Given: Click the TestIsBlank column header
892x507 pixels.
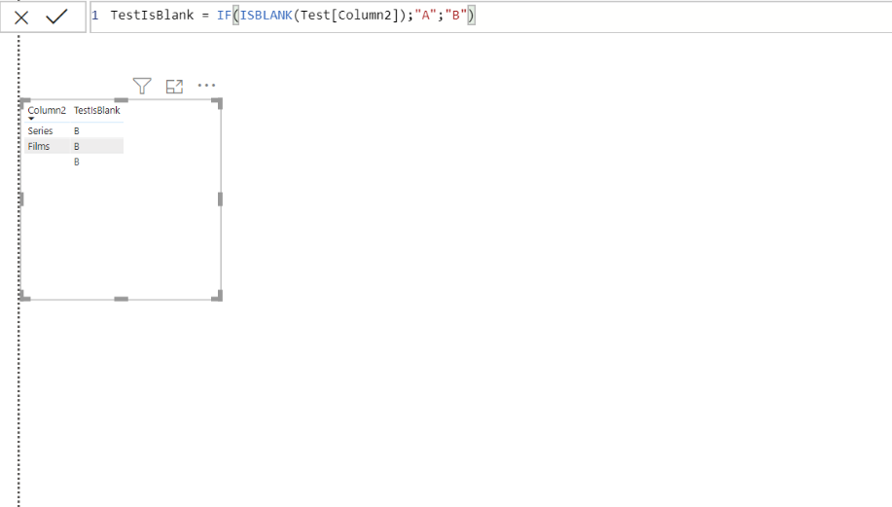Looking at the screenshot, I should click(x=96, y=110).
